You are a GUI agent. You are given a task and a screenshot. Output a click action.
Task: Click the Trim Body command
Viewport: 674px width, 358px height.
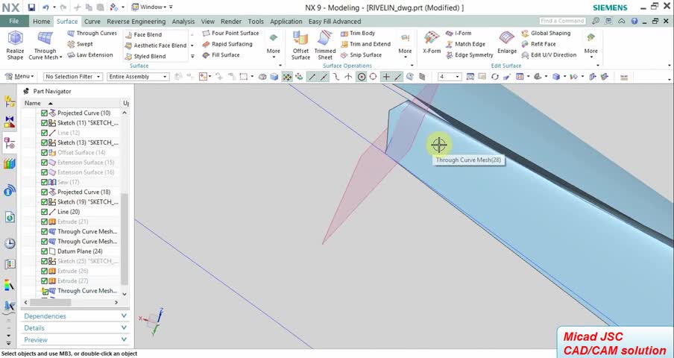click(358, 33)
